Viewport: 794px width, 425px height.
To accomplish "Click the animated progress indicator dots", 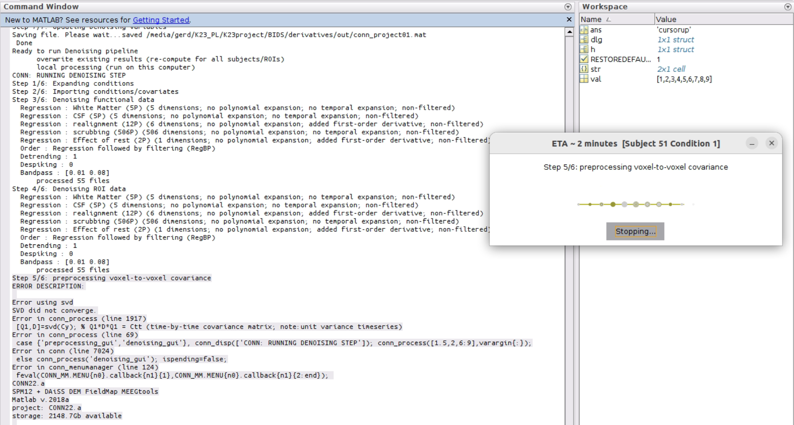I will point(631,205).
